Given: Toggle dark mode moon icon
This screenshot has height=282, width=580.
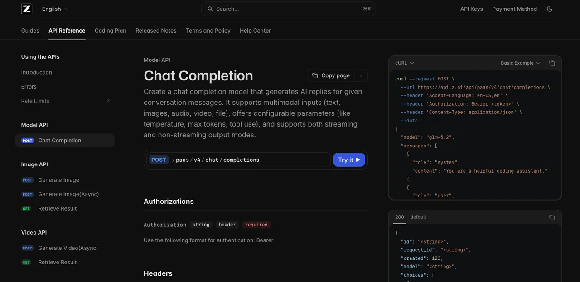Looking at the screenshot, I should click(550, 9).
